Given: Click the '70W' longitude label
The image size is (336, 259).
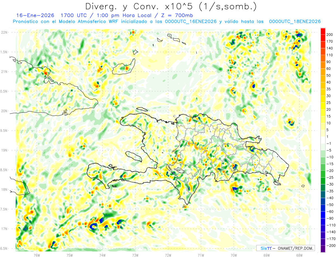Looking at the screenshot, I should tap(234, 255).
